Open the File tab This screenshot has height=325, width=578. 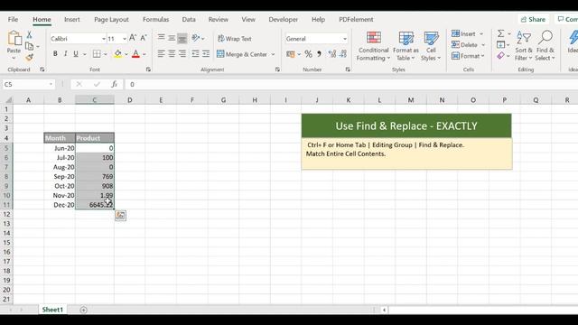tap(13, 20)
